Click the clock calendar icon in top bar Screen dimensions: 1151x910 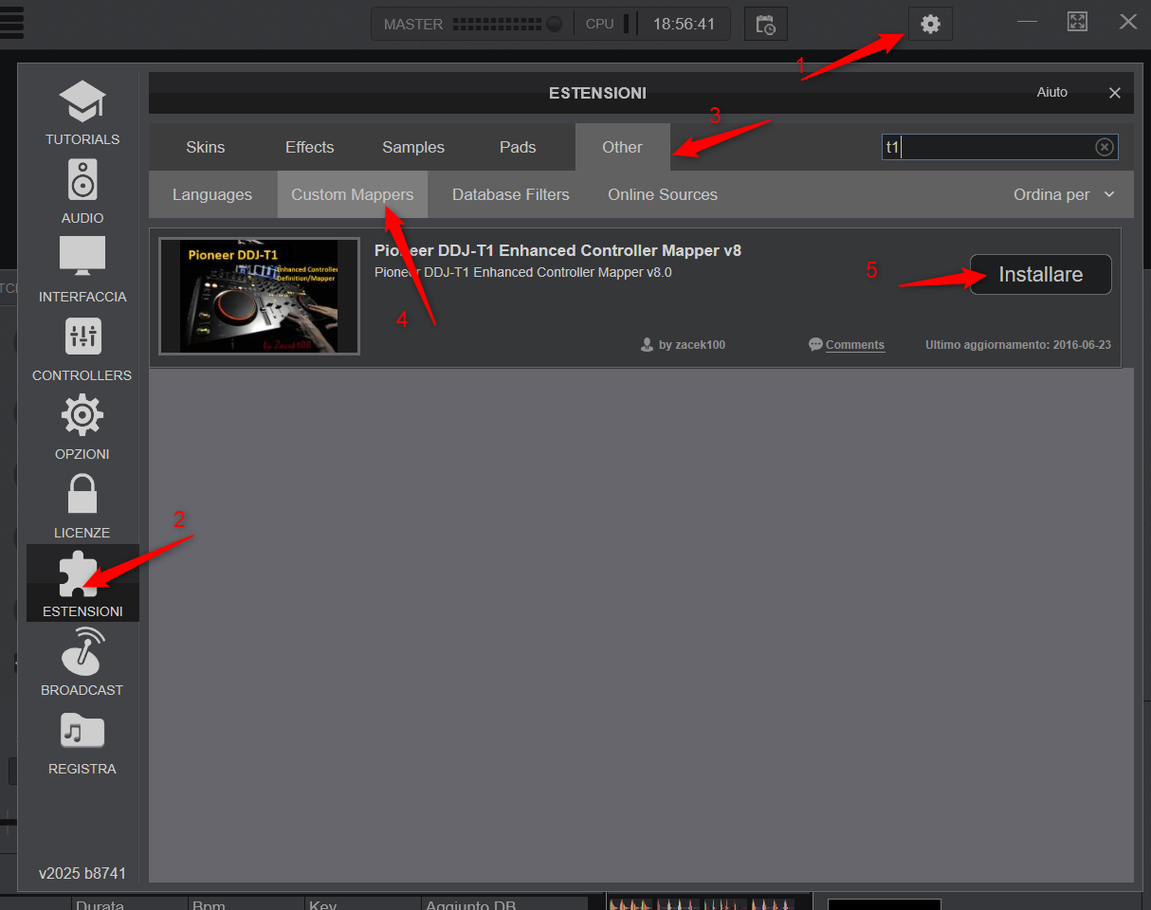click(x=765, y=25)
